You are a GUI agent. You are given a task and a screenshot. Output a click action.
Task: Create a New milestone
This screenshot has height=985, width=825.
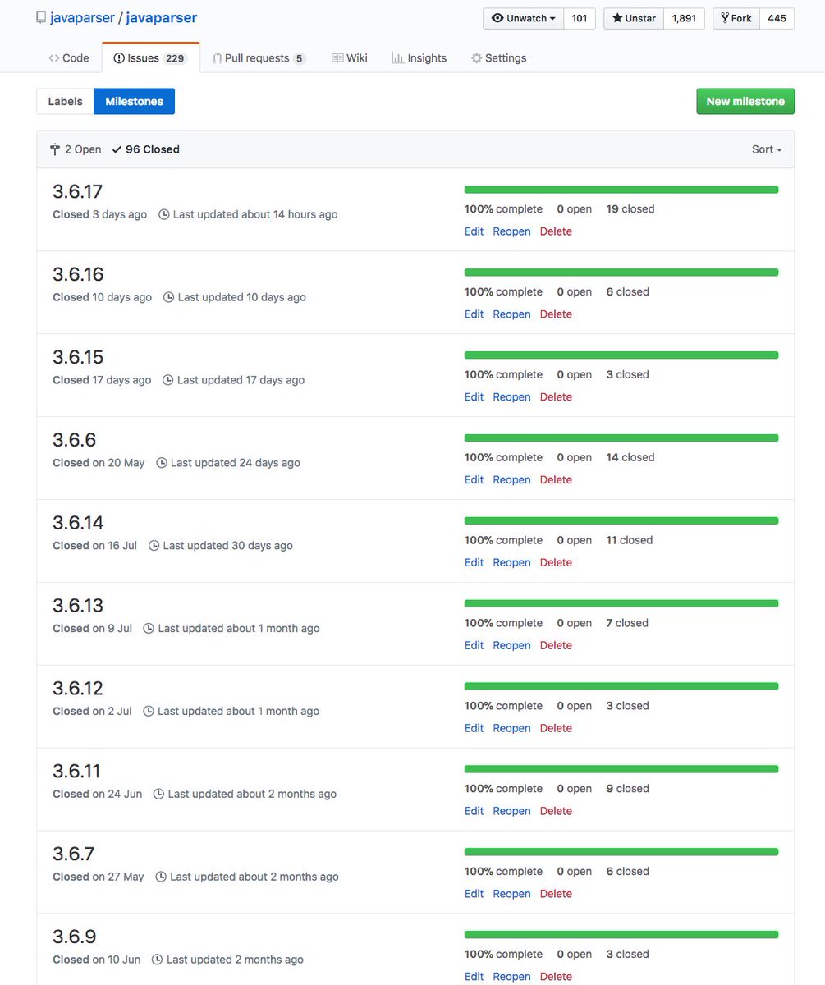coord(745,102)
